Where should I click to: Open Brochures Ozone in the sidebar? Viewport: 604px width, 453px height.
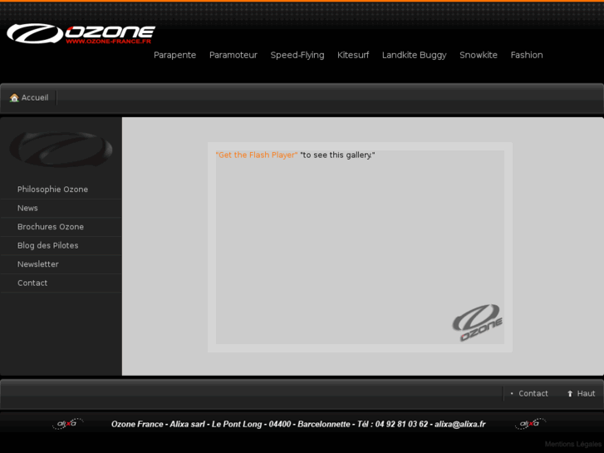51,227
